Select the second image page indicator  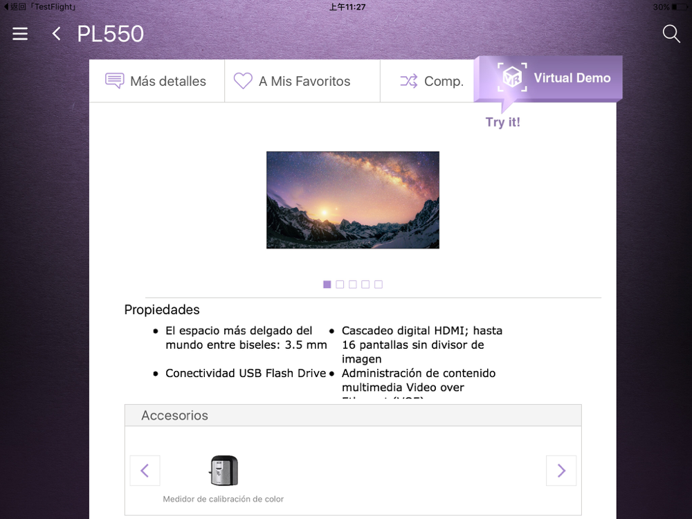click(x=340, y=284)
